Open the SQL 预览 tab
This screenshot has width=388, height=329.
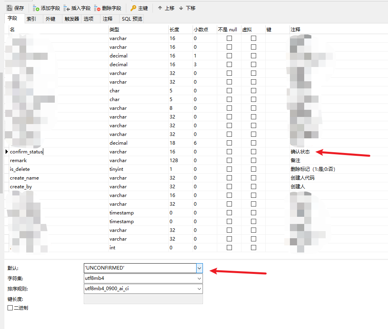(132, 19)
